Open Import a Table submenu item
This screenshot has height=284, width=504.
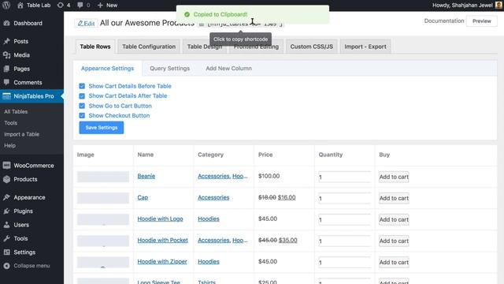coord(21,134)
